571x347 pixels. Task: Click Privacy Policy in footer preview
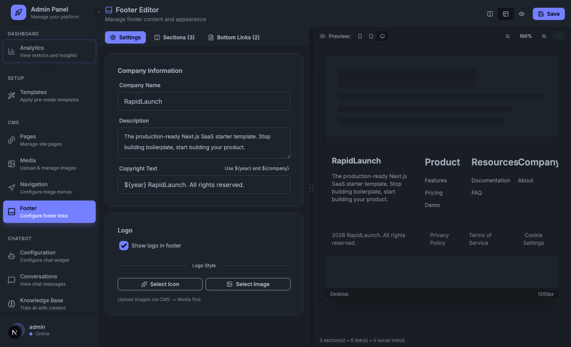pyautogui.click(x=439, y=239)
